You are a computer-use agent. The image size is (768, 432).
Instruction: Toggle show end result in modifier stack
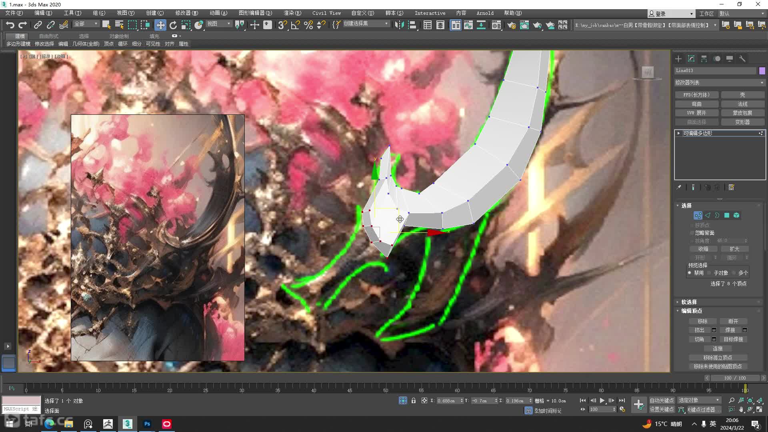[x=693, y=187]
